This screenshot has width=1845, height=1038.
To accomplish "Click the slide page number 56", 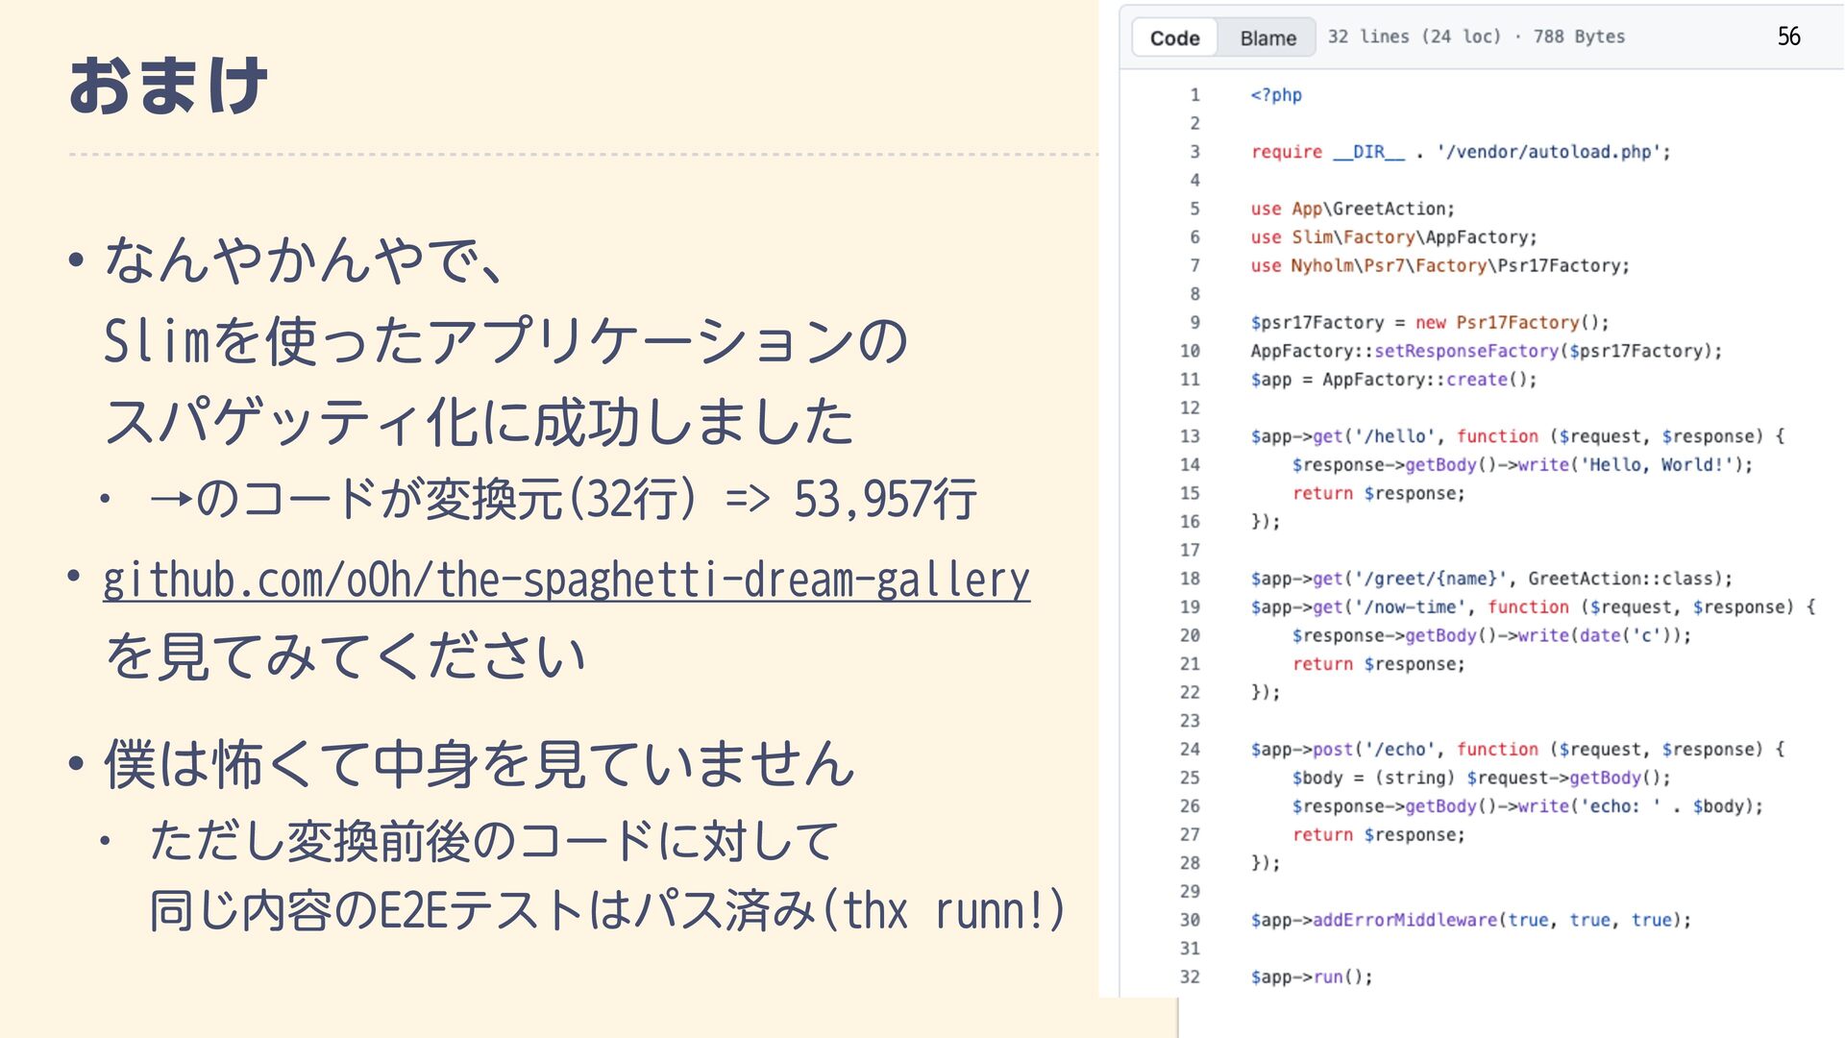I will pos(1788,37).
